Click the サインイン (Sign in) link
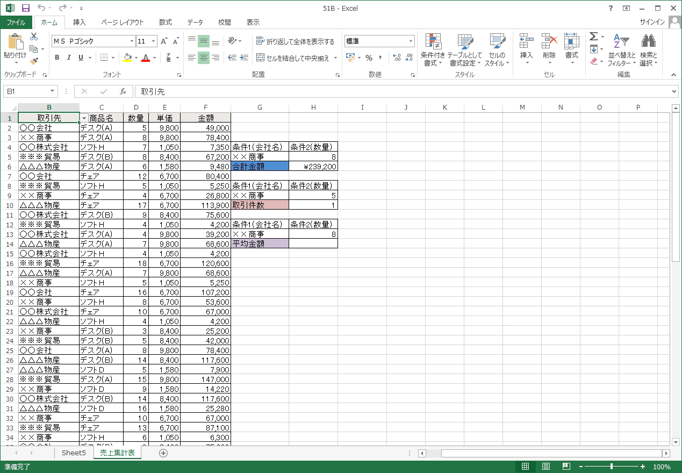682x473 pixels. [x=652, y=22]
